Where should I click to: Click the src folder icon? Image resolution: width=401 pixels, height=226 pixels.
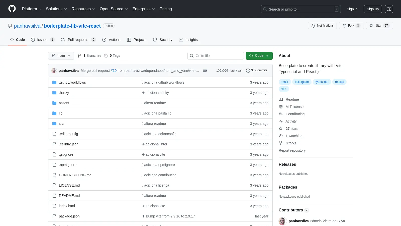54,124
